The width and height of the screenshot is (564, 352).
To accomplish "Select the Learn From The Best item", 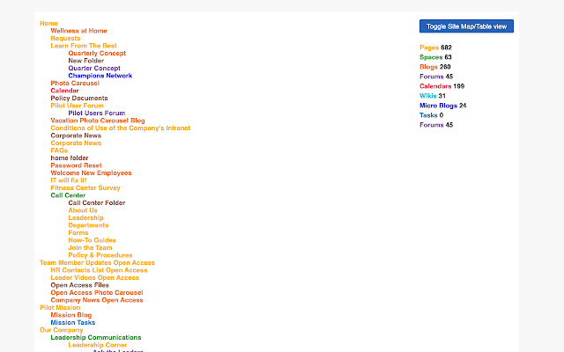I will click(84, 46).
